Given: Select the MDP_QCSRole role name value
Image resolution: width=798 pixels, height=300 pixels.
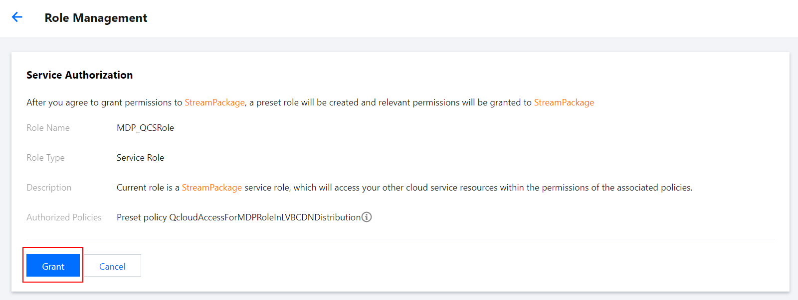Looking at the screenshot, I should [145, 128].
